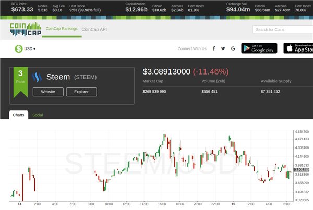This screenshot has height=210, width=313.
Task: Open the CoinCap API page
Action: click(x=94, y=29)
